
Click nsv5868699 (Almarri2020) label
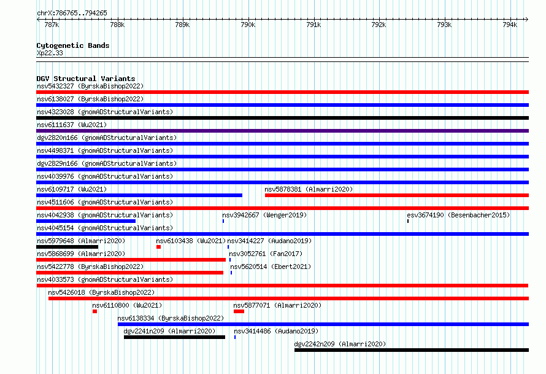point(81,254)
